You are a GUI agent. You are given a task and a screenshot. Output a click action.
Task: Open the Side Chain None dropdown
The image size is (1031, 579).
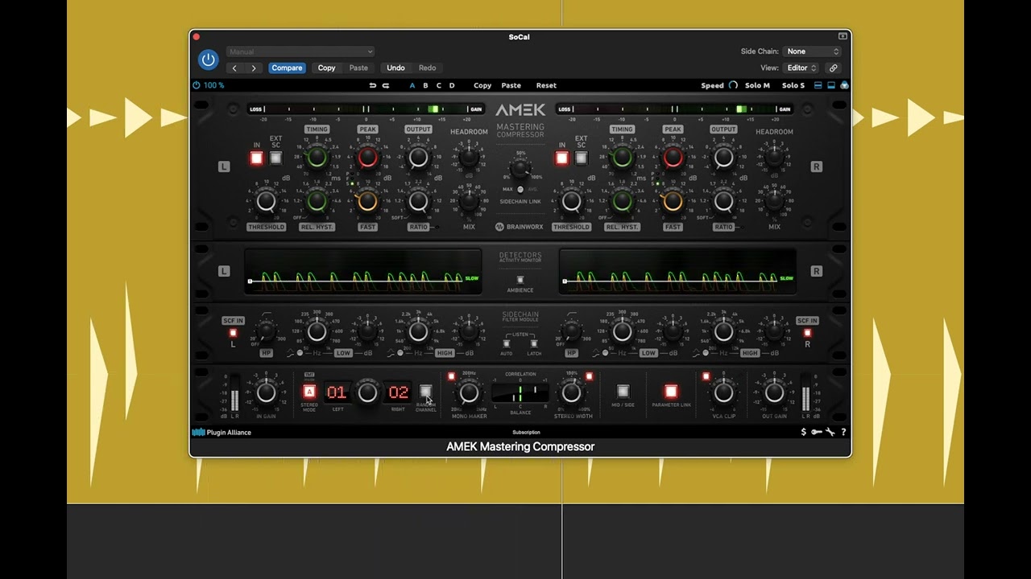812,51
